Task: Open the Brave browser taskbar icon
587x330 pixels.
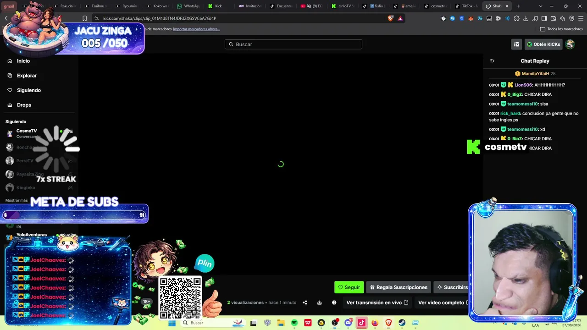Action: tap(388, 323)
